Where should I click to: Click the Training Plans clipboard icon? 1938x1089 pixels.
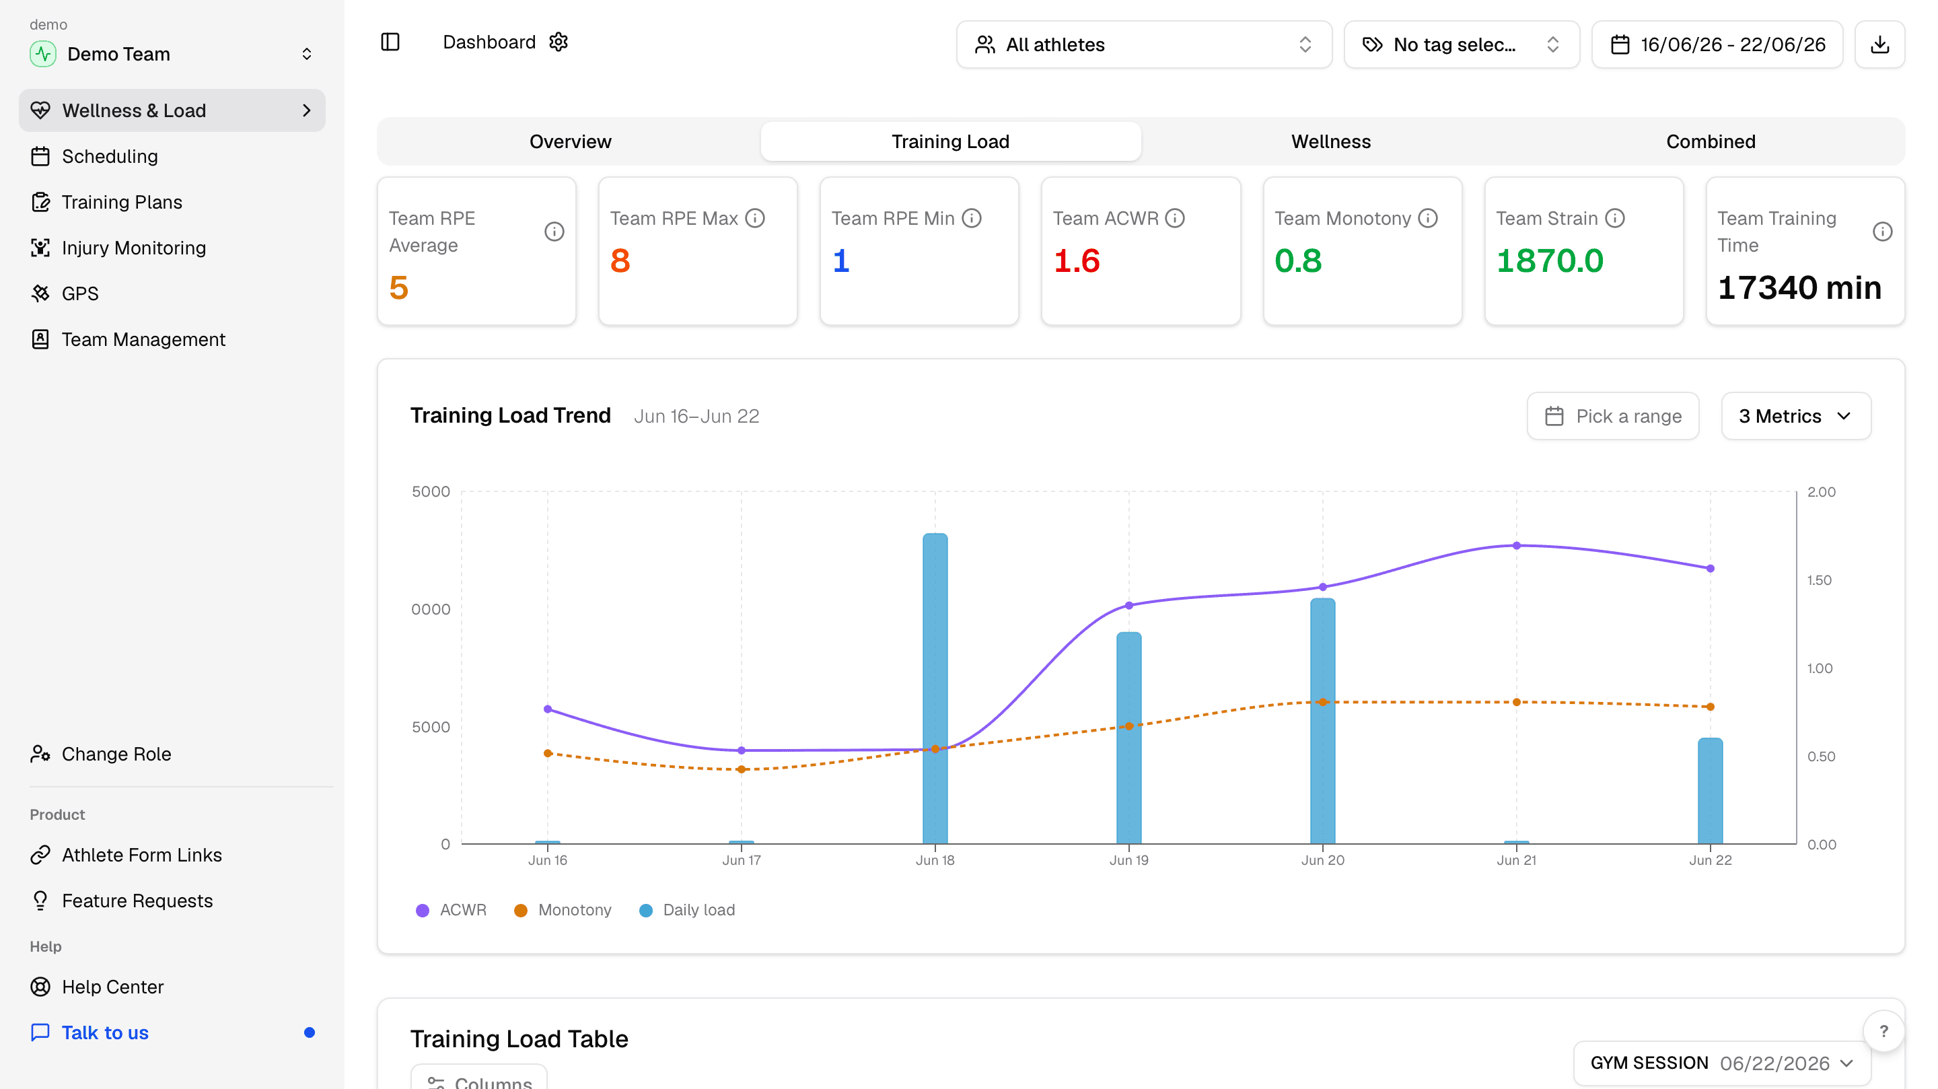pos(40,203)
